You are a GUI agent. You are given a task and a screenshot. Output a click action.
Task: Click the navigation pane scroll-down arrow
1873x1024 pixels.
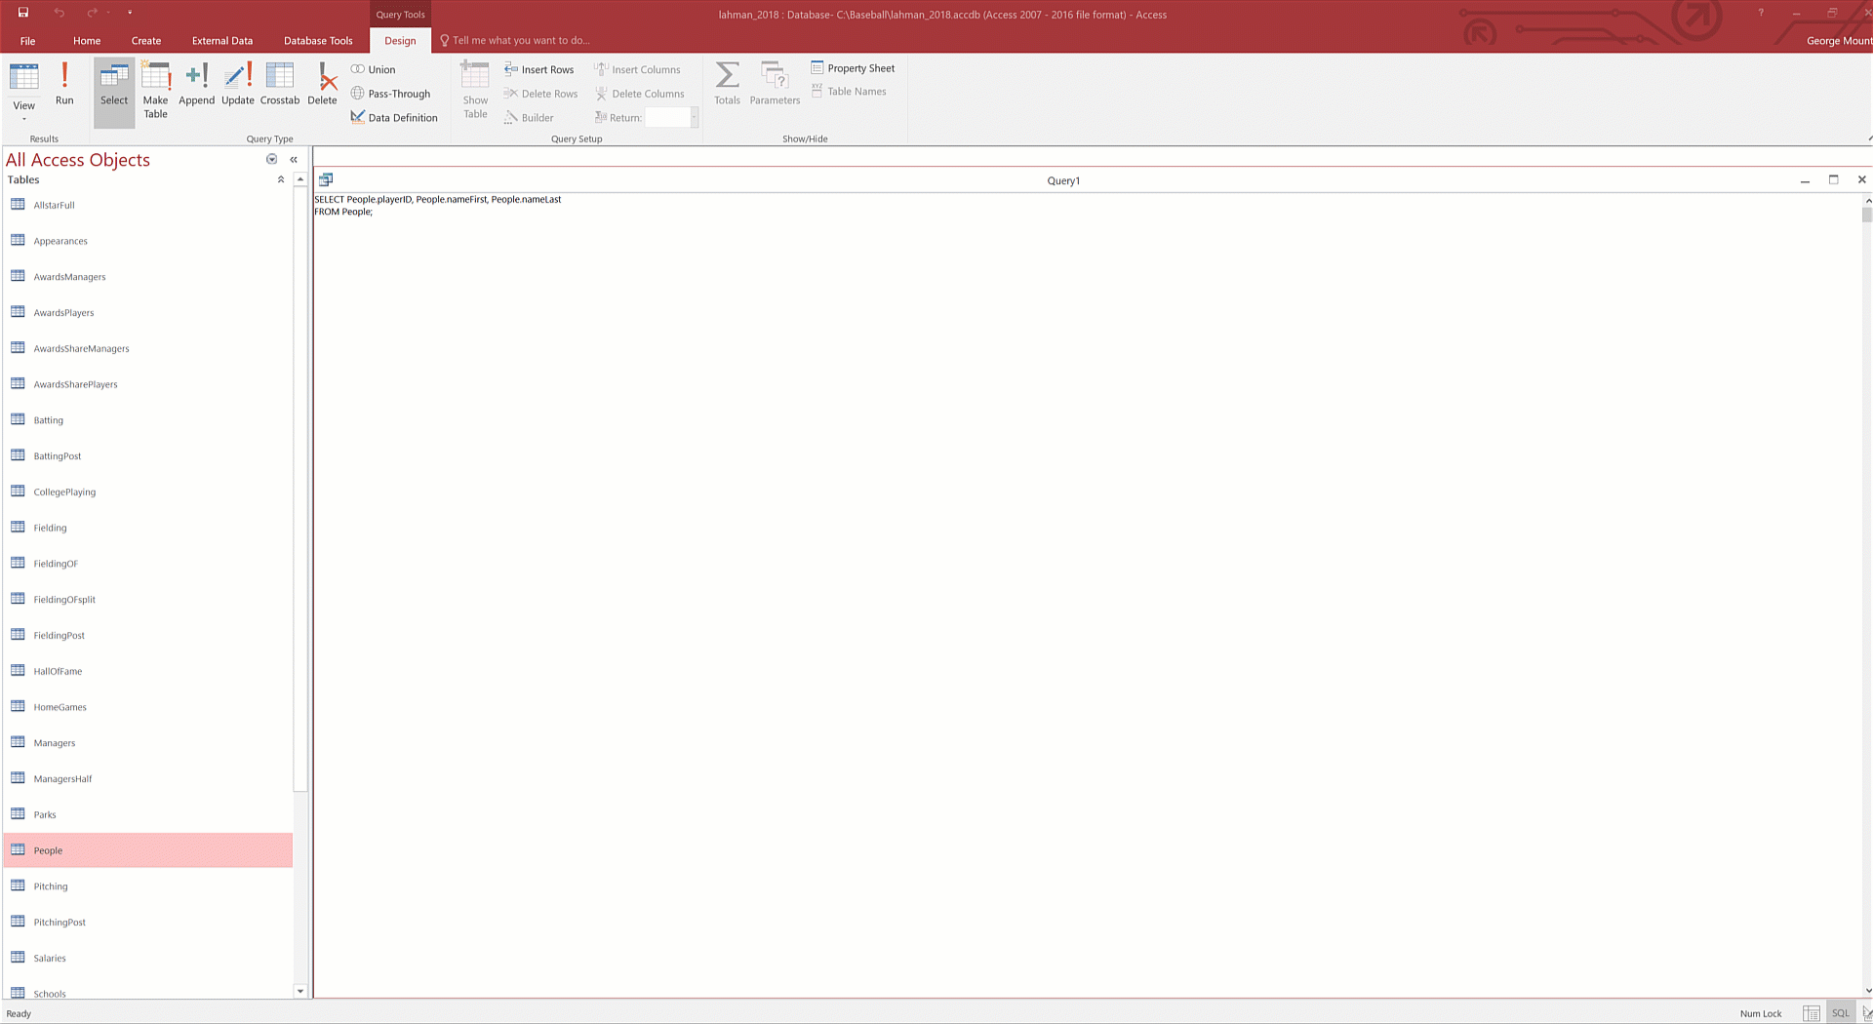pyautogui.click(x=299, y=991)
